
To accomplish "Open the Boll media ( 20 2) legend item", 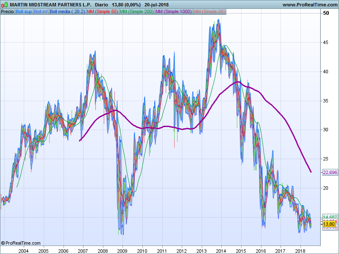I will click(x=67, y=12).
